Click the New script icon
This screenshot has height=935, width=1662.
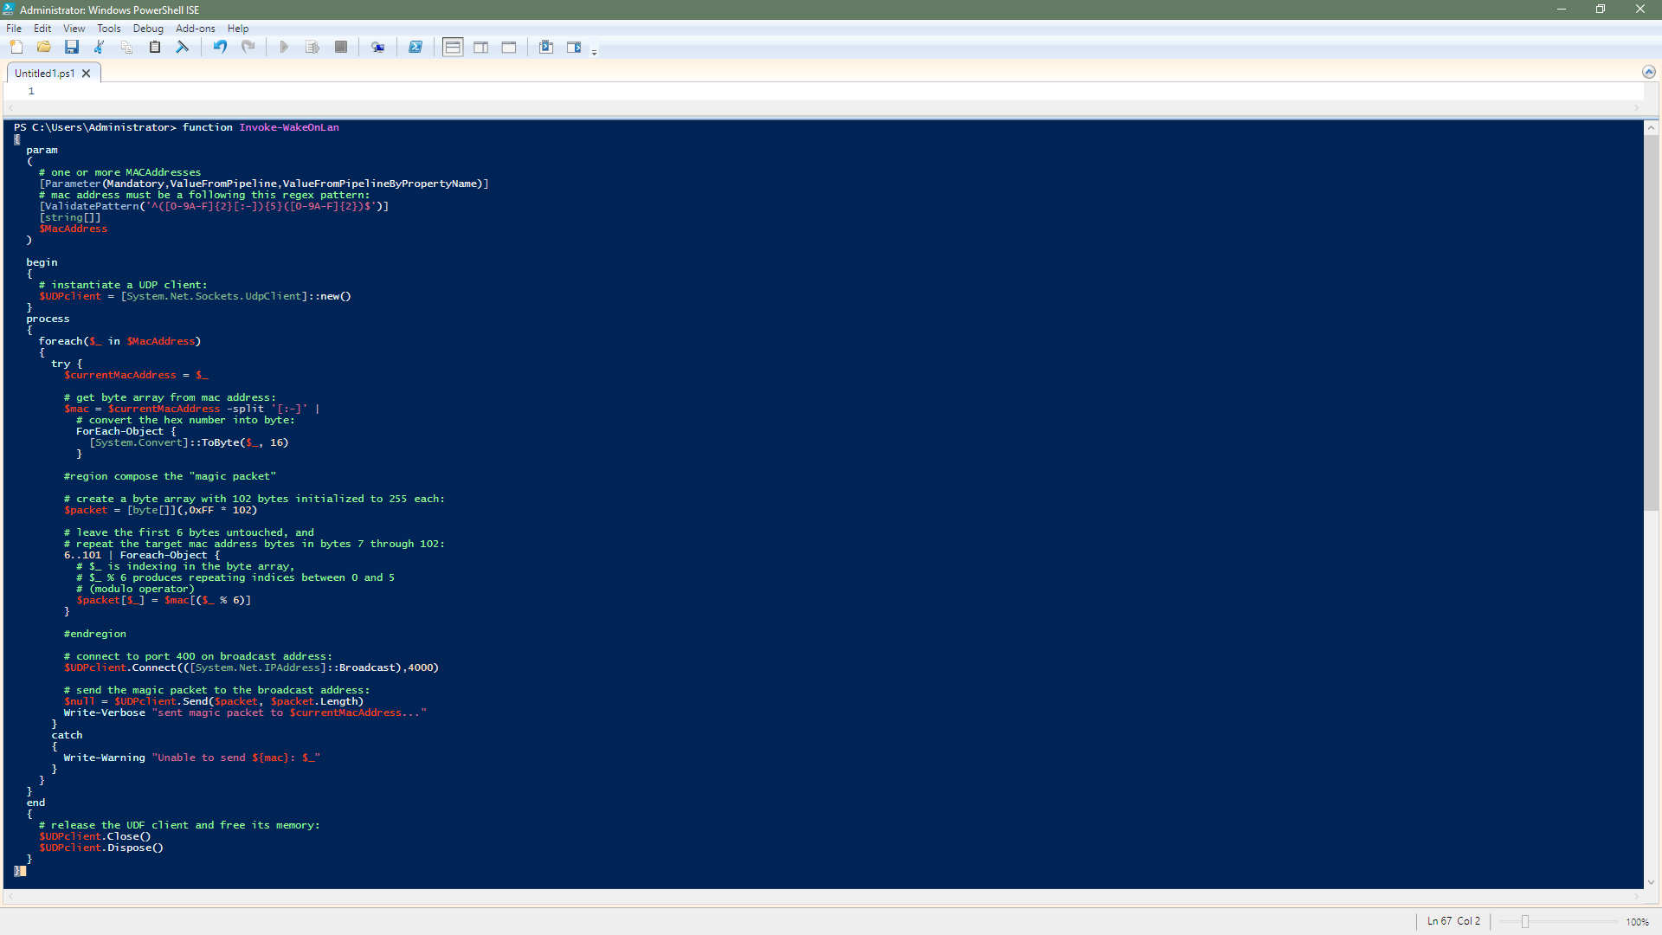pos(16,47)
